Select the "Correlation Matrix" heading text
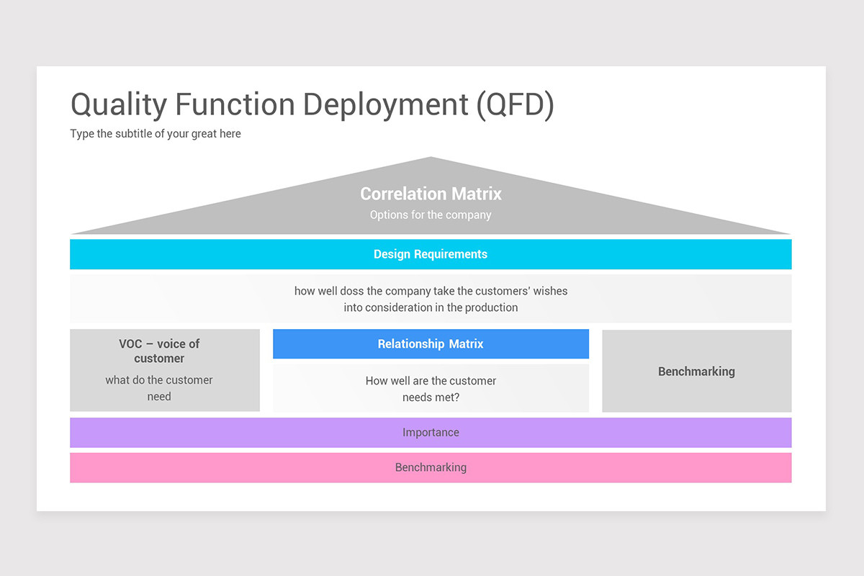 coord(431,194)
